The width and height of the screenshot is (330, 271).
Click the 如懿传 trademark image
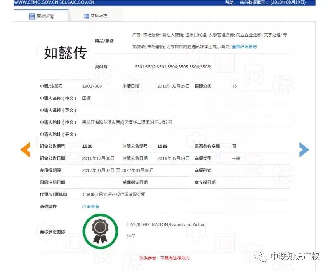[65, 52]
